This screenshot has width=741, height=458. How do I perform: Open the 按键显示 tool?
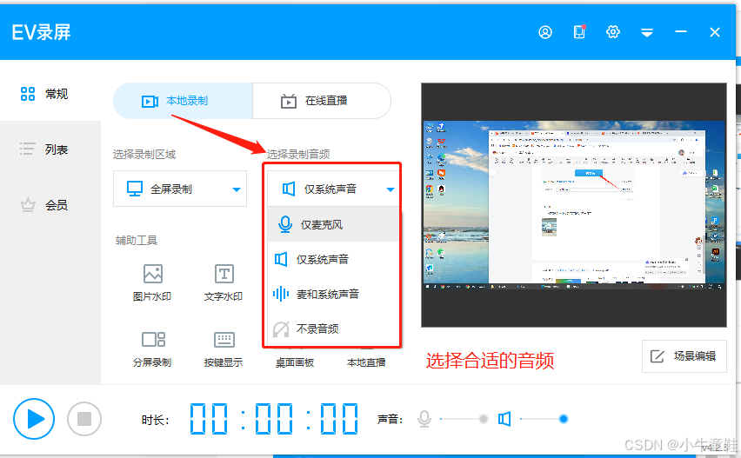pos(224,349)
